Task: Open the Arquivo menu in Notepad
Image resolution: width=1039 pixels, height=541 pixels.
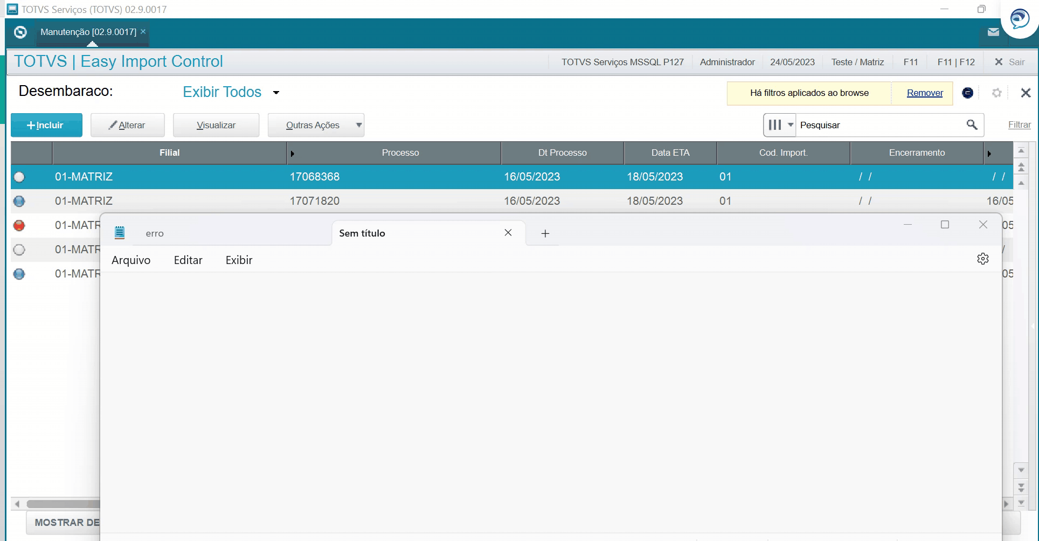Action: coord(131,260)
